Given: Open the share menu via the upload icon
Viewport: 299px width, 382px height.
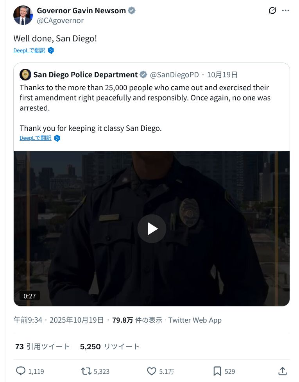Looking at the screenshot, I should [282, 371].
